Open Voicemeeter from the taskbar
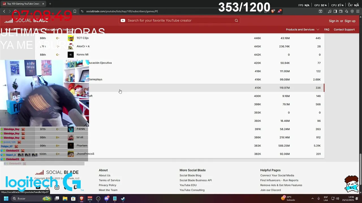The width and height of the screenshot is (362, 203). click(90, 198)
